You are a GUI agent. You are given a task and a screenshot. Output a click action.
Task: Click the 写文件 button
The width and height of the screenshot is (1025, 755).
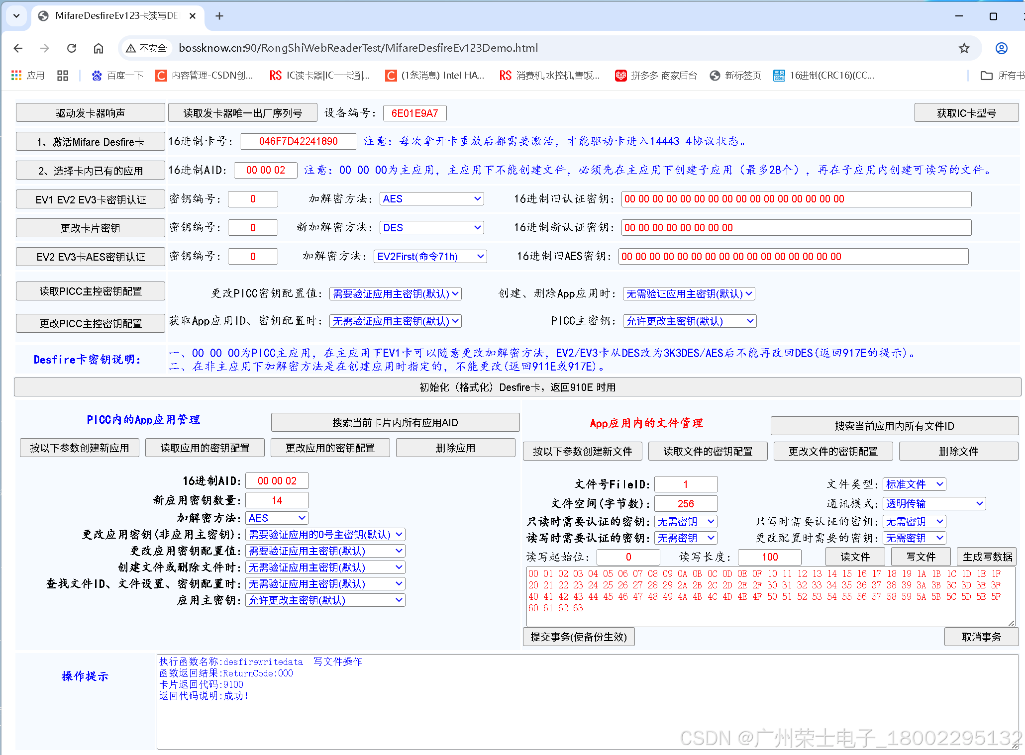921,557
